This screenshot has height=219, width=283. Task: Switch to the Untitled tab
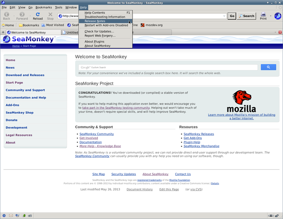pos(70,33)
